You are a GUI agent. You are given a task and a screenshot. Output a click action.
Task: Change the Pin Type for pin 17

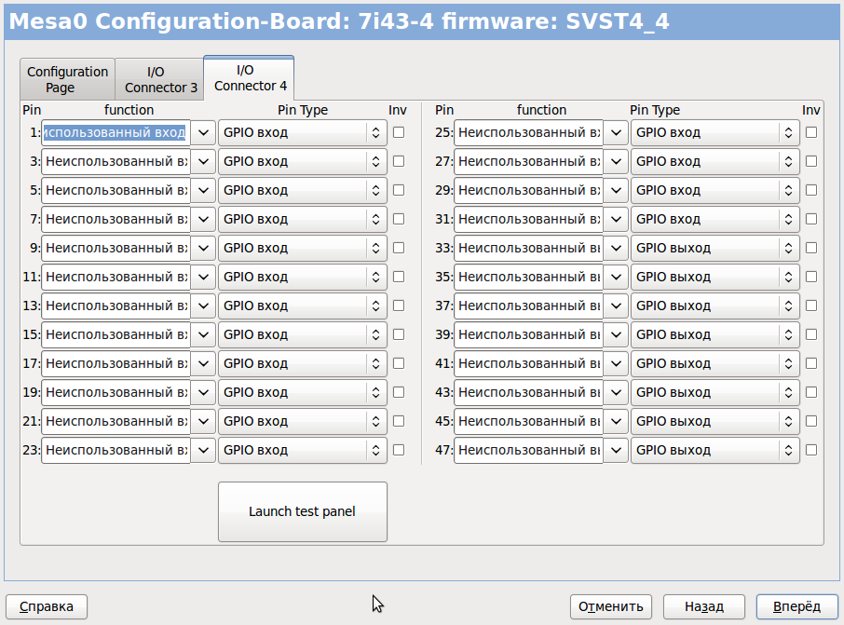pos(303,363)
